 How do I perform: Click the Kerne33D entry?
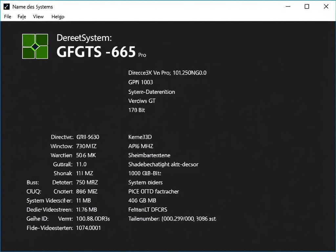pos(140,137)
